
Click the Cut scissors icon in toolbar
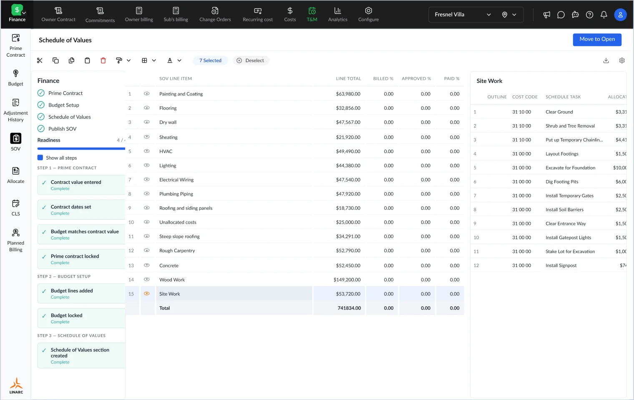(40, 60)
